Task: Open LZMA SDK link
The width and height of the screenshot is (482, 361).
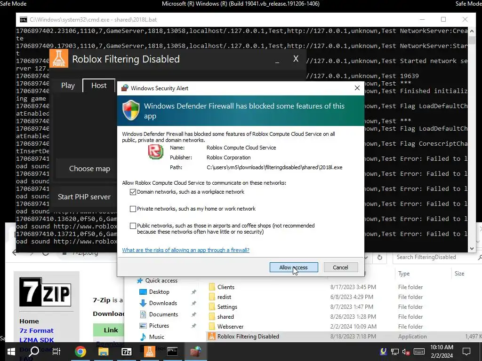Action: click(37, 340)
